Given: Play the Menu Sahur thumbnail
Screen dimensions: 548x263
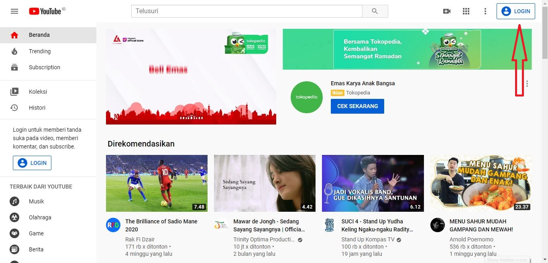Looking at the screenshot, I should (x=481, y=183).
